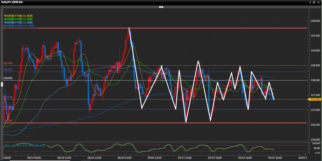Close the EUR/JPY chart window
The height and width of the screenshot is (161, 322).
(318, 2)
